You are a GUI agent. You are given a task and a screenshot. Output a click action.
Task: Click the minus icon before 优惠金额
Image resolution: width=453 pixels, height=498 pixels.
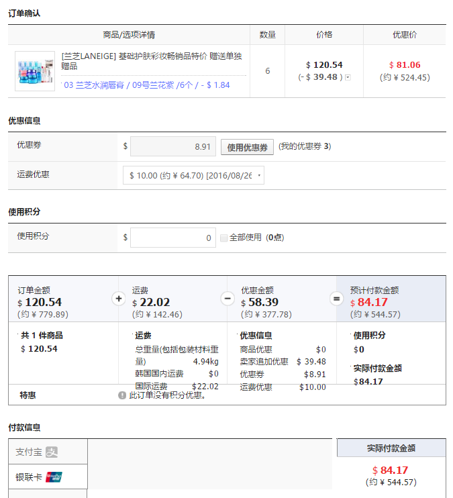click(228, 299)
